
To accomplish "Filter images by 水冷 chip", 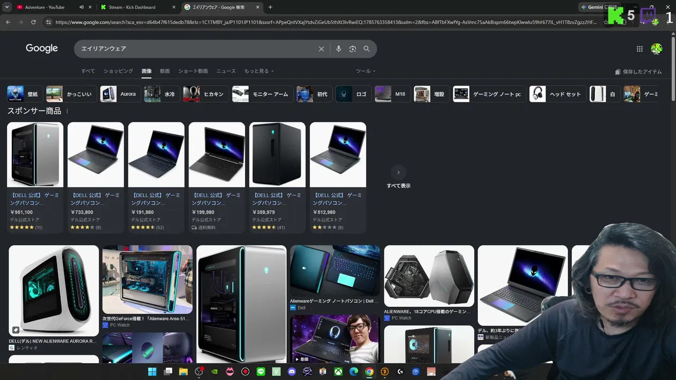I will pyautogui.click(x=161, y=94).
